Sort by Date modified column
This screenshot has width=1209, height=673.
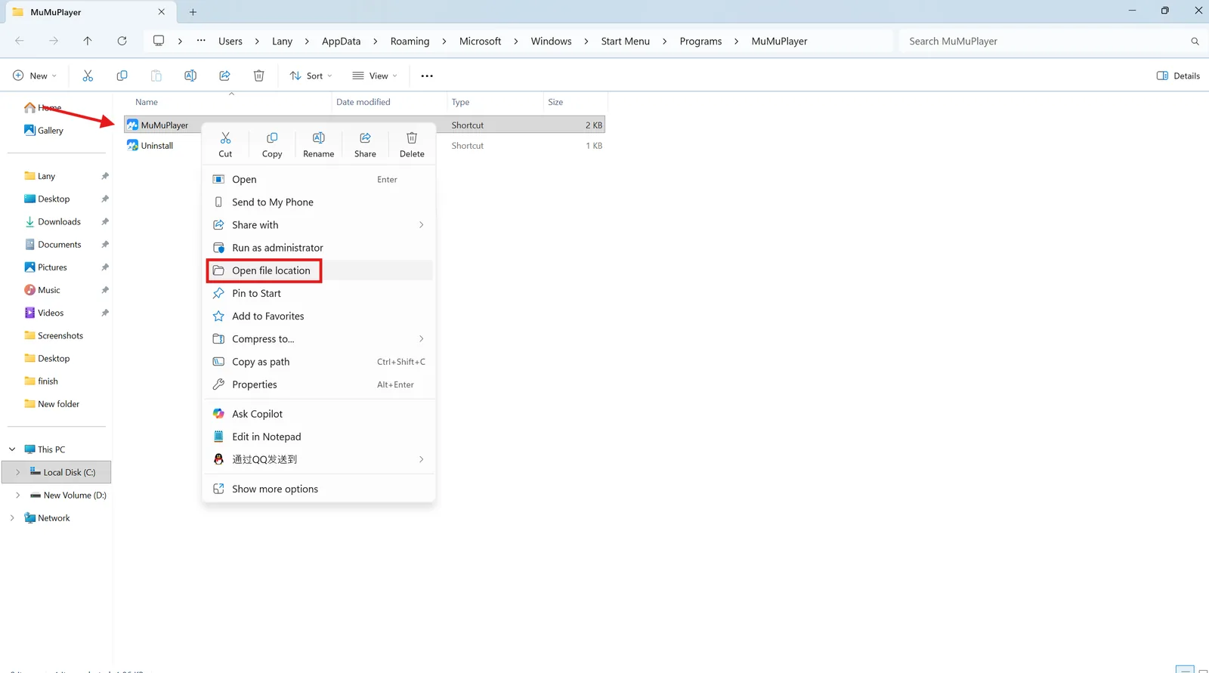389,102
